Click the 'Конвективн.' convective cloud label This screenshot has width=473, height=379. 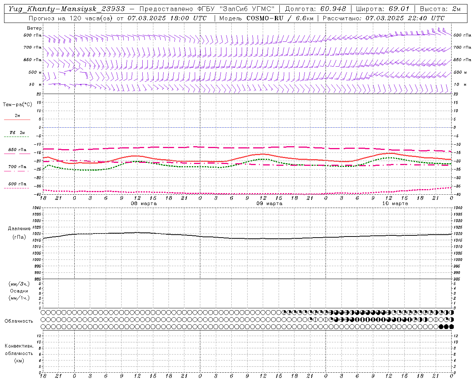point(19,346)
